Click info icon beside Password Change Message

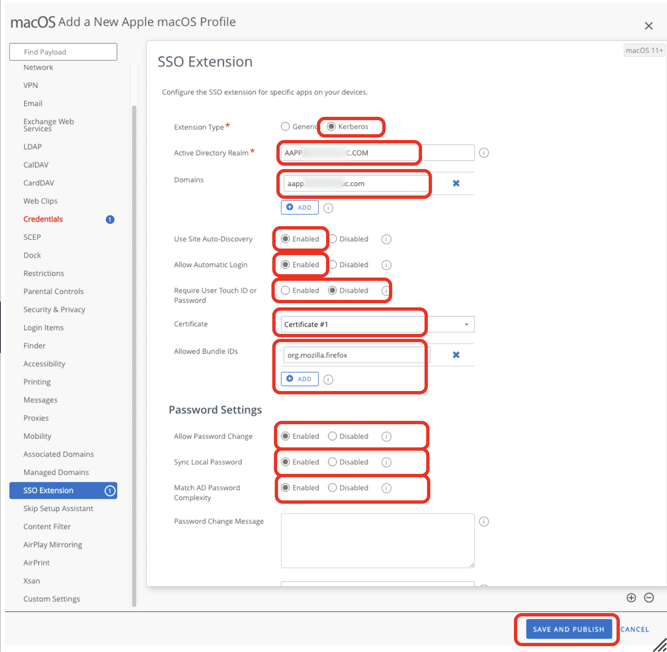[x=484, y=522]
